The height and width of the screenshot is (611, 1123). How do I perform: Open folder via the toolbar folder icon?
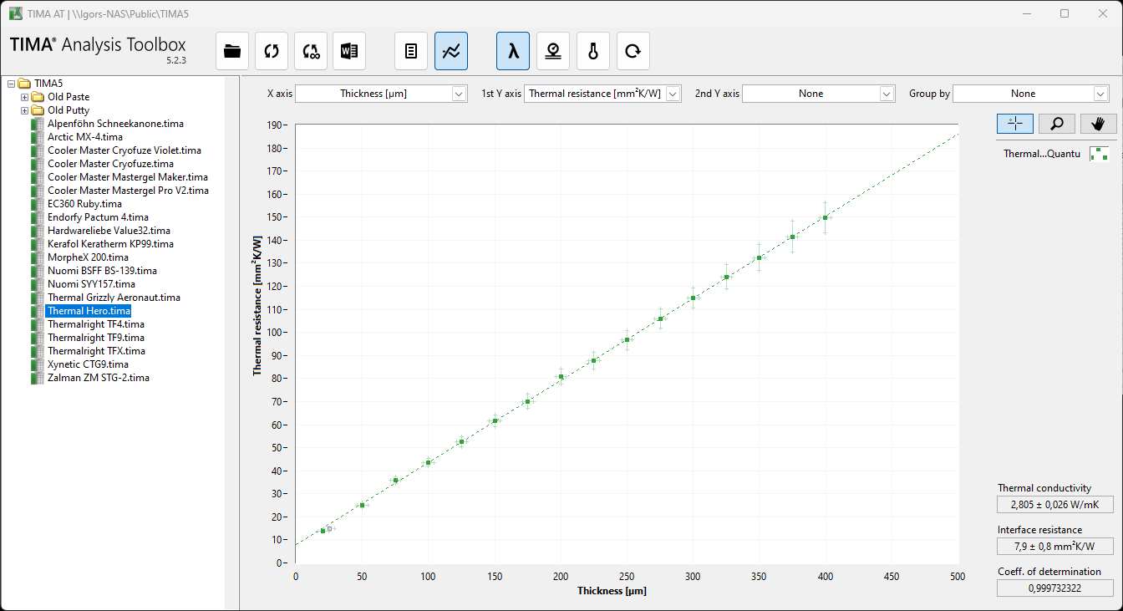click(232, 51)
